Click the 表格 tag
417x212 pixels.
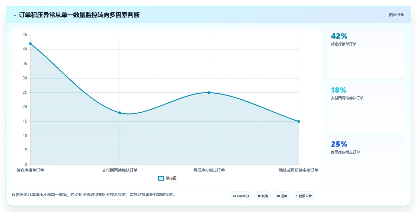tap(263, 196)
